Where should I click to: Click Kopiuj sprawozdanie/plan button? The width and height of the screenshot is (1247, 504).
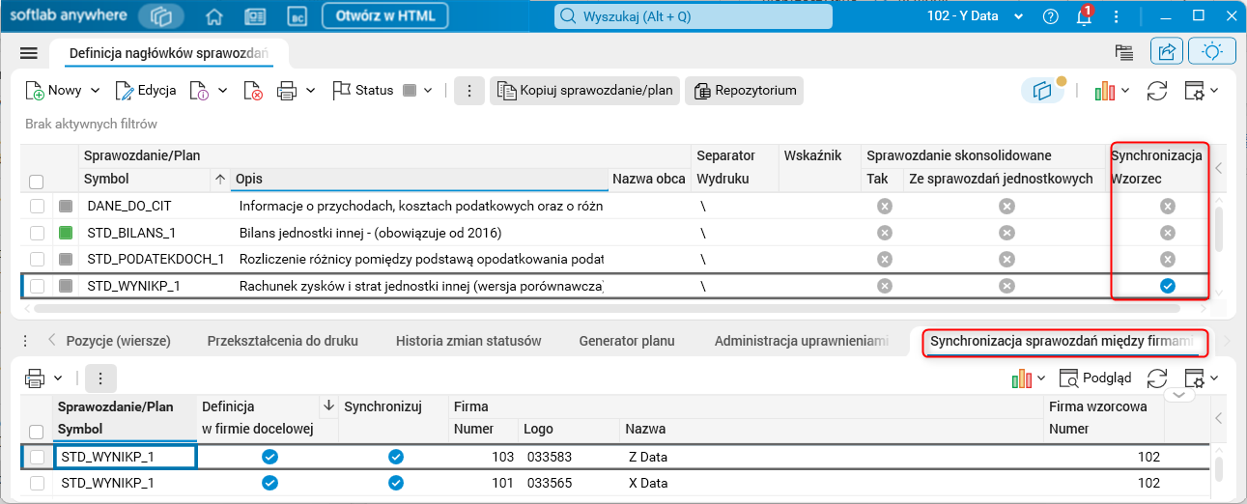[x=585, y=91]
